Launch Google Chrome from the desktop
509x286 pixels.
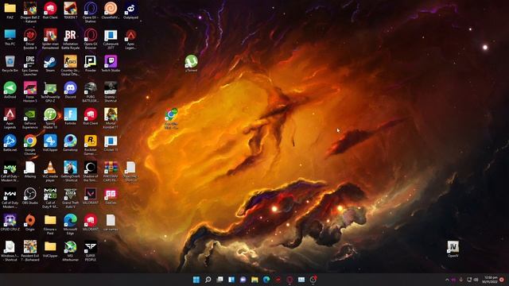30,145
